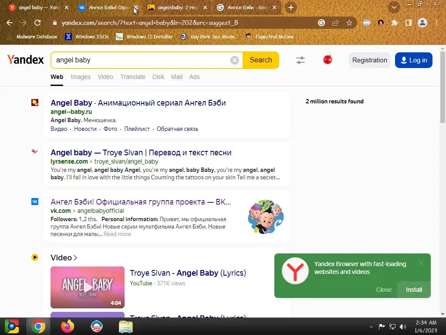Click the striped flag extension icon

click(367, 23)
